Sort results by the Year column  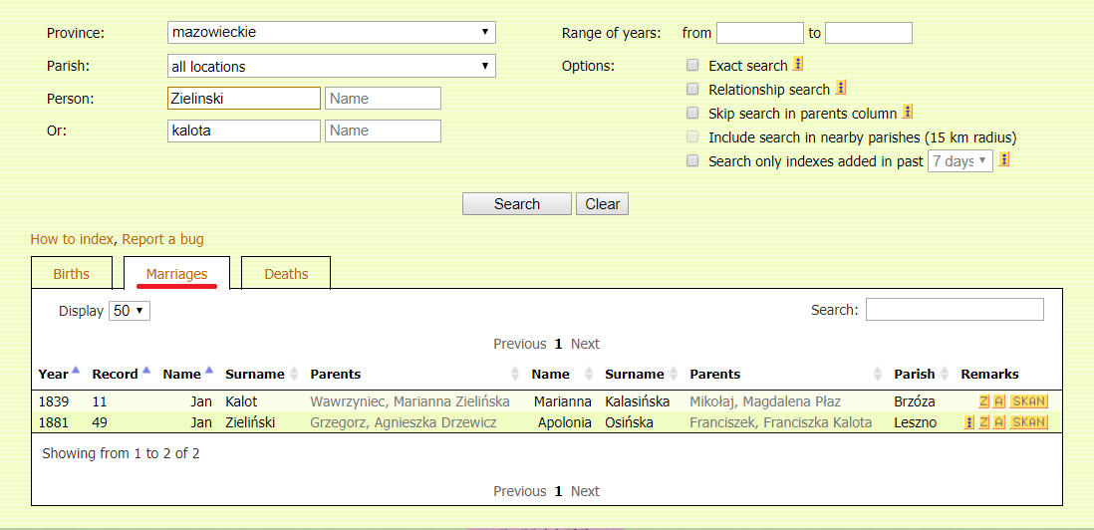coord(54,375)
